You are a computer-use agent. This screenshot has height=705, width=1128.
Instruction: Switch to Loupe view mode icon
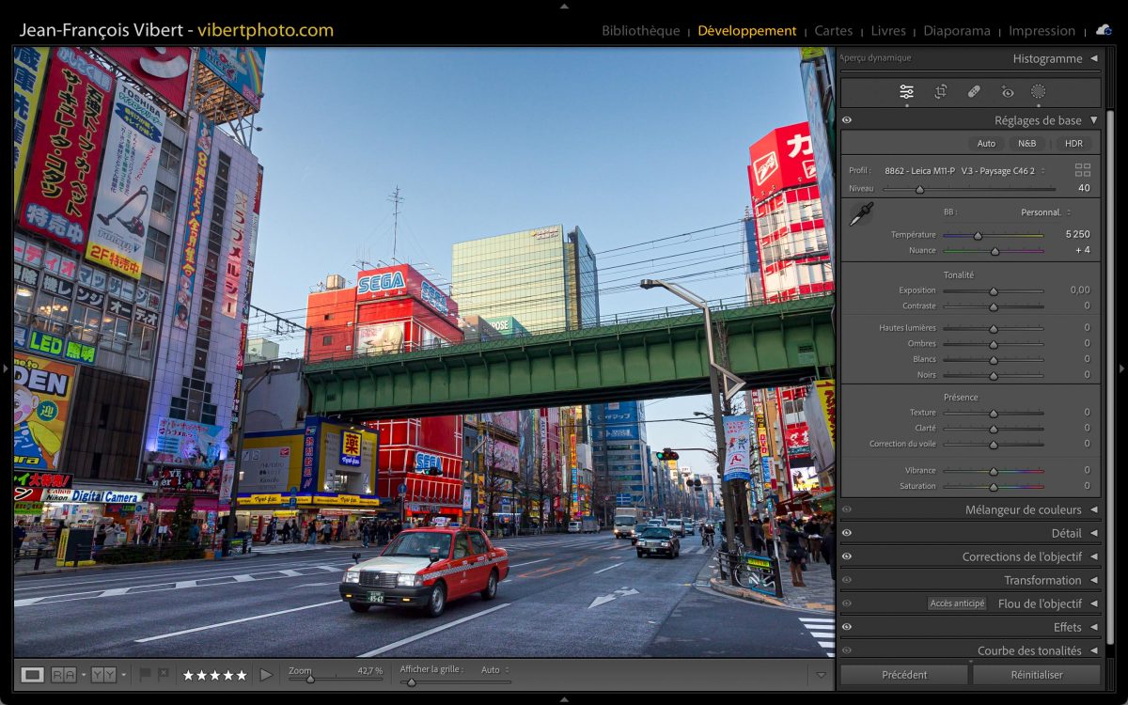click(x=33, y=674)
